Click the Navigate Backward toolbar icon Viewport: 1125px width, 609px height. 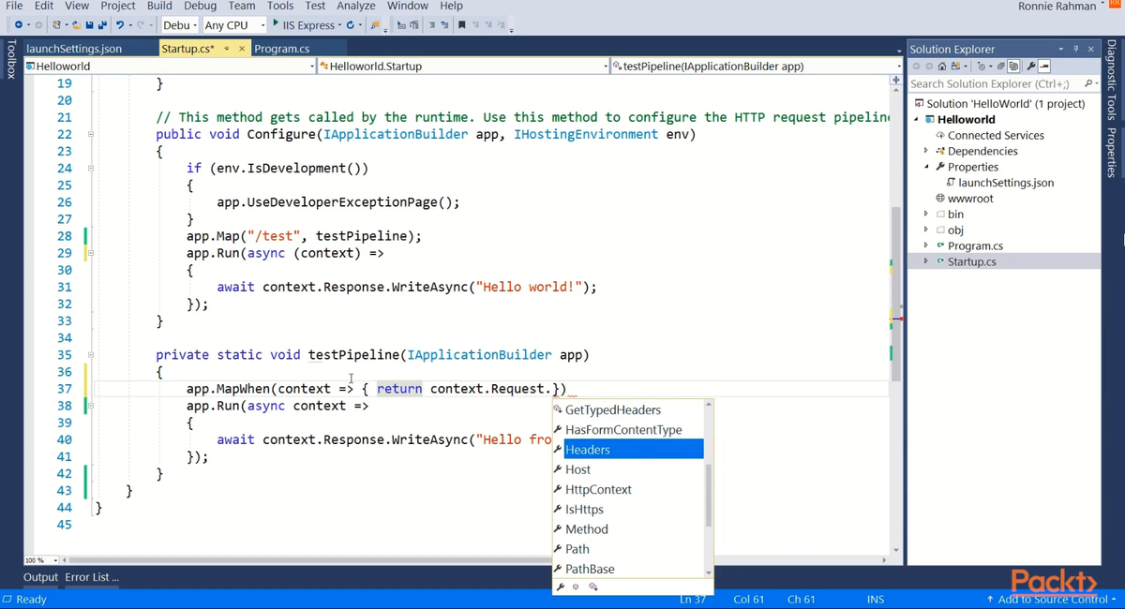click(18, 24)
